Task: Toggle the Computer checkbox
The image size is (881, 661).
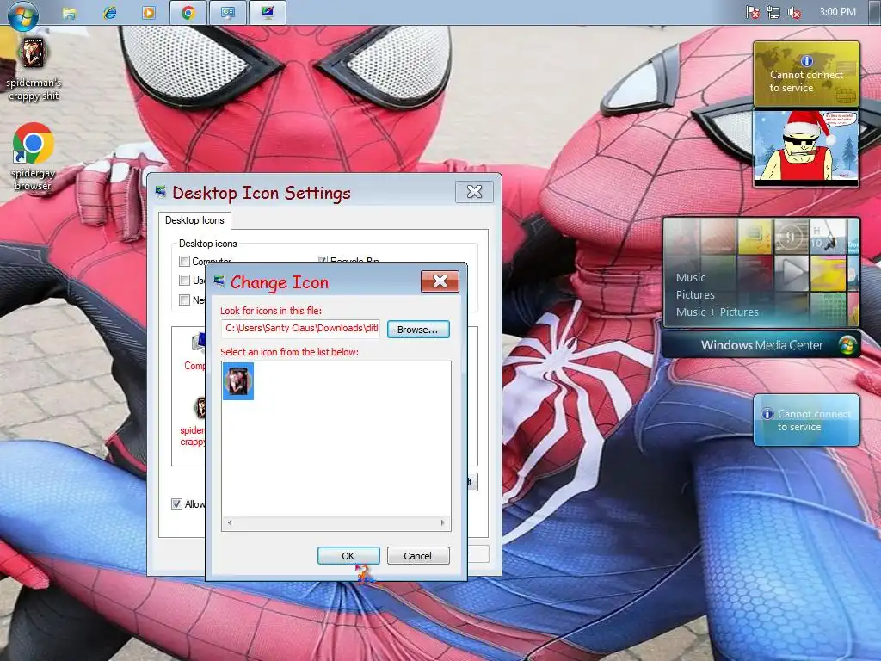Action: click(184, 261)
